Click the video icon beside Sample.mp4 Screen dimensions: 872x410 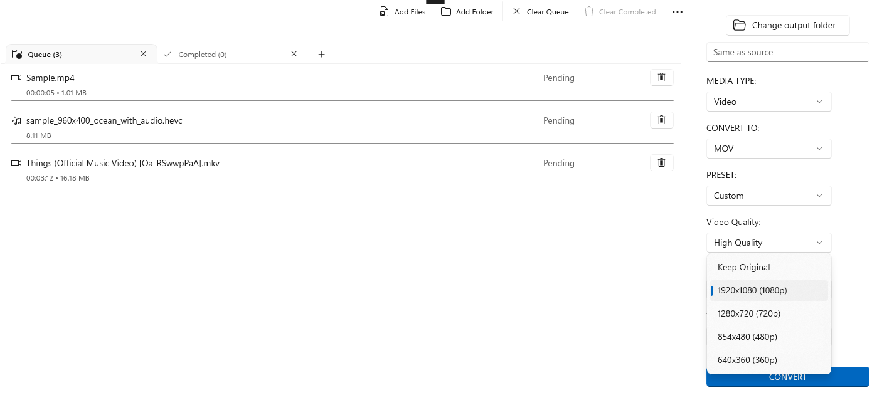(x=16, y=78)
